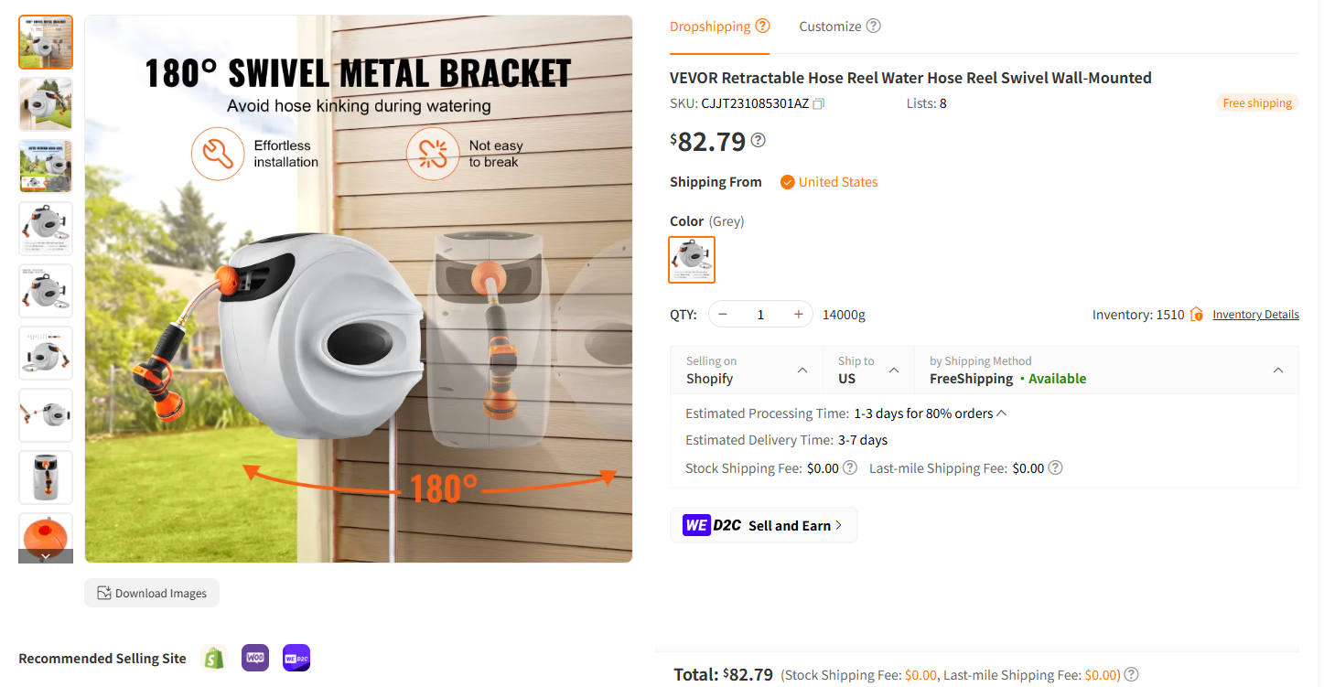Image resolution: width=1324 pixels, height=687 pixels.
Task: Increase quantity with the plus button
Action: point(798,315)
